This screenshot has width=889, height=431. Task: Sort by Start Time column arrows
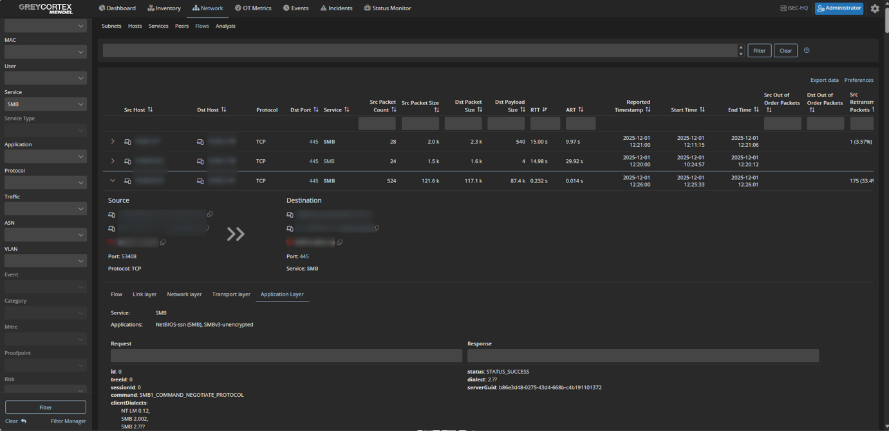tap(702, 110)
